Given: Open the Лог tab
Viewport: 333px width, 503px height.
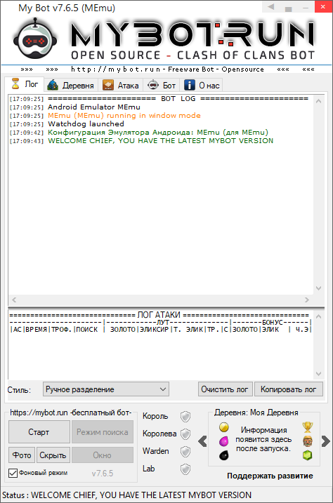Looking at the screenshot, I should click(x=25, y=84).
